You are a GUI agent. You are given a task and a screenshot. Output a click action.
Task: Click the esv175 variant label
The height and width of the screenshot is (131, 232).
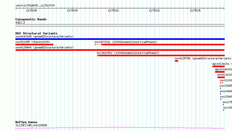tap(227, 102)
